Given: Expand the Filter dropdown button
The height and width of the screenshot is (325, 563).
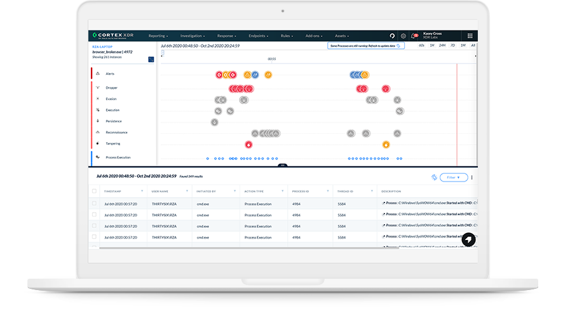Looking at the screenshot, I should [454, 178].
